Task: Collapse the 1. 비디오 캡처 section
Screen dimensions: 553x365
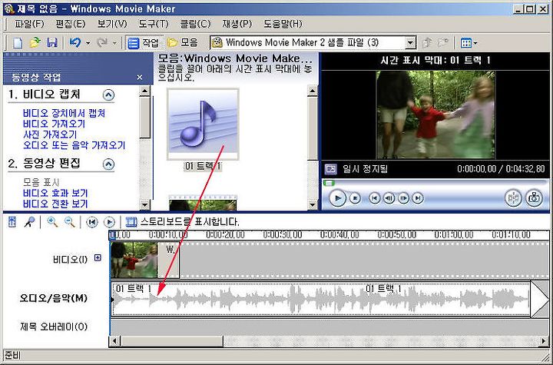Action: [x=108, y=95]
